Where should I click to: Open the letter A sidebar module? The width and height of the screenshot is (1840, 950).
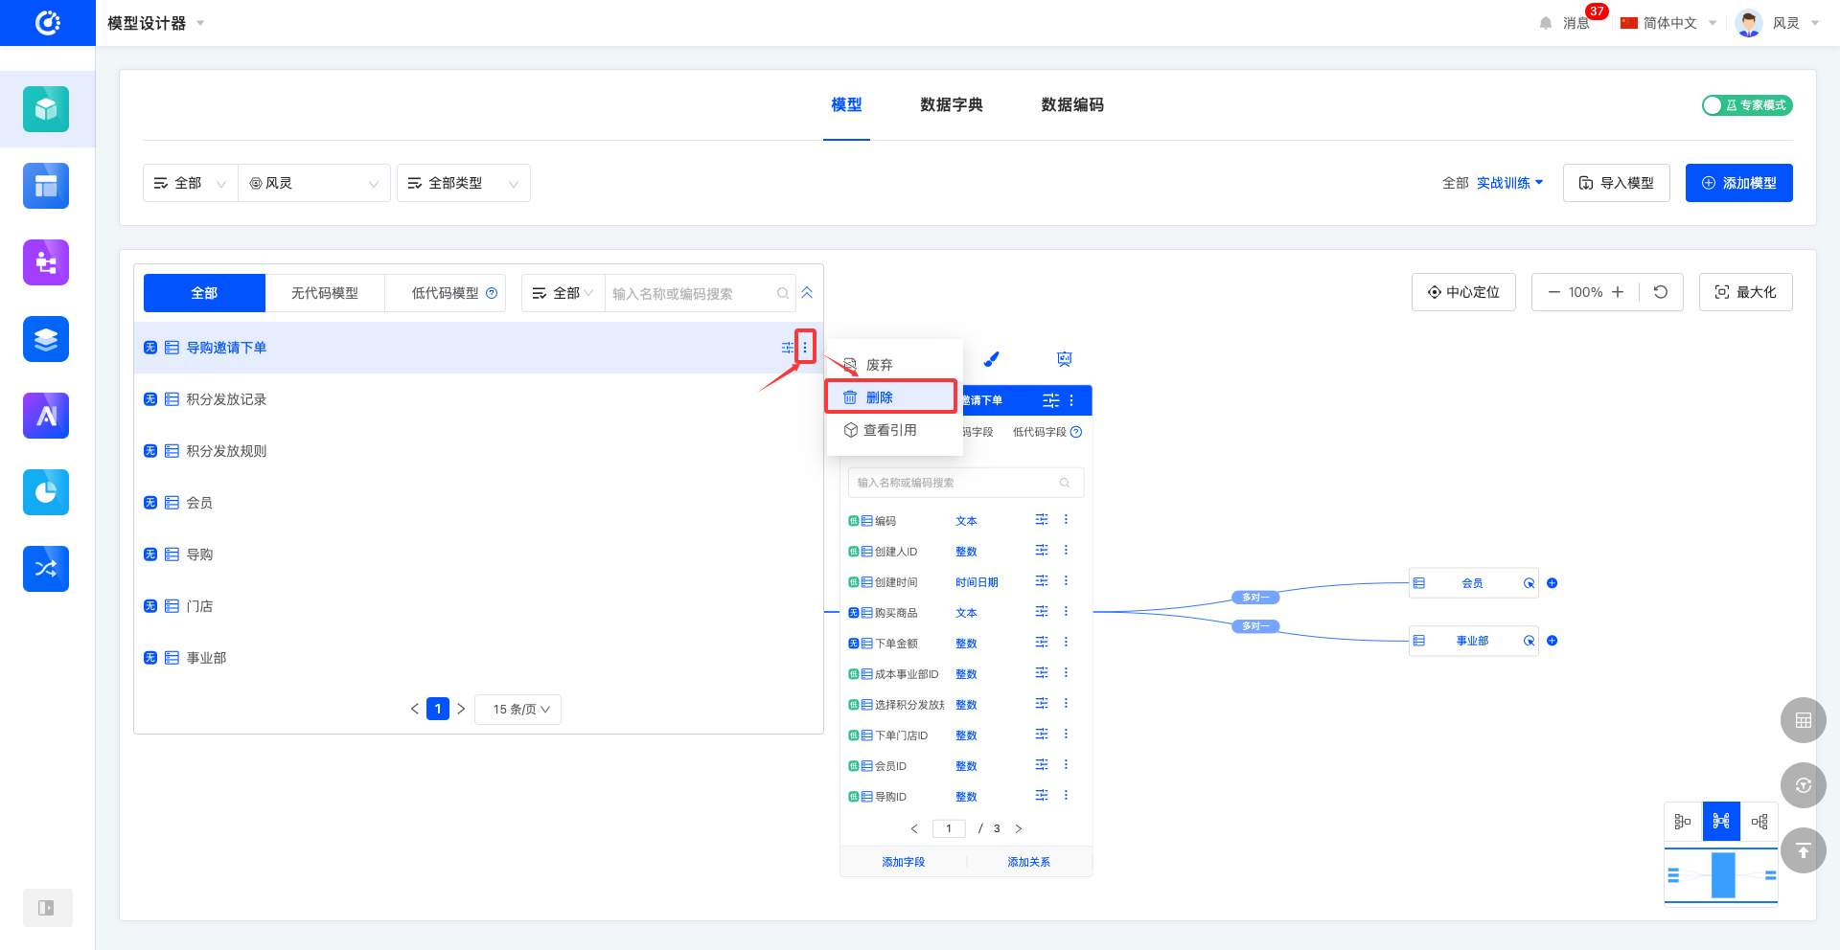(46, 416)
